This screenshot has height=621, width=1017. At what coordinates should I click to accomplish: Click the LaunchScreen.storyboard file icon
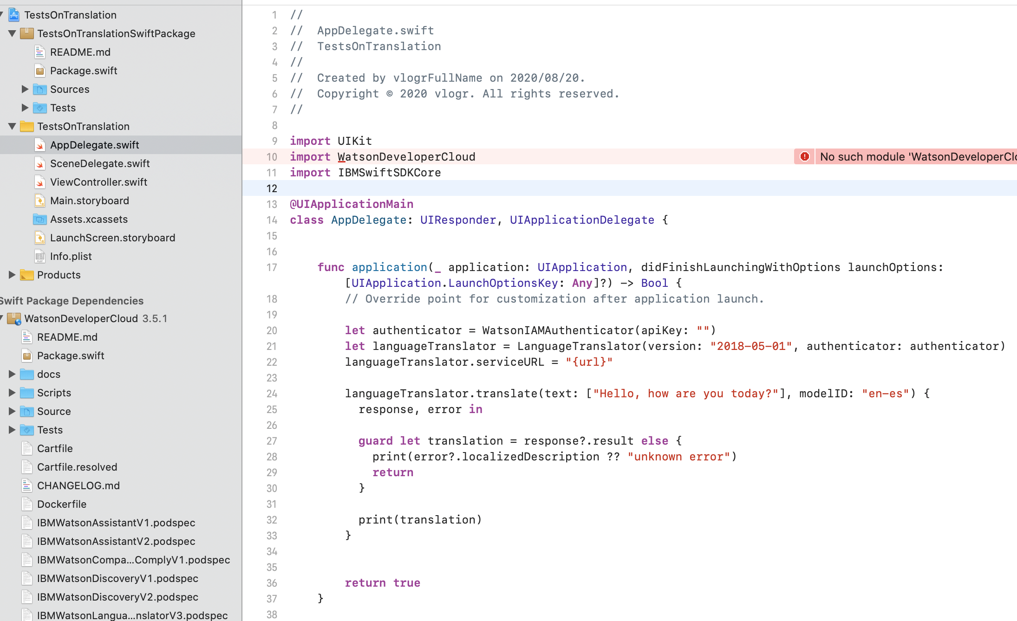pos(40,238)
